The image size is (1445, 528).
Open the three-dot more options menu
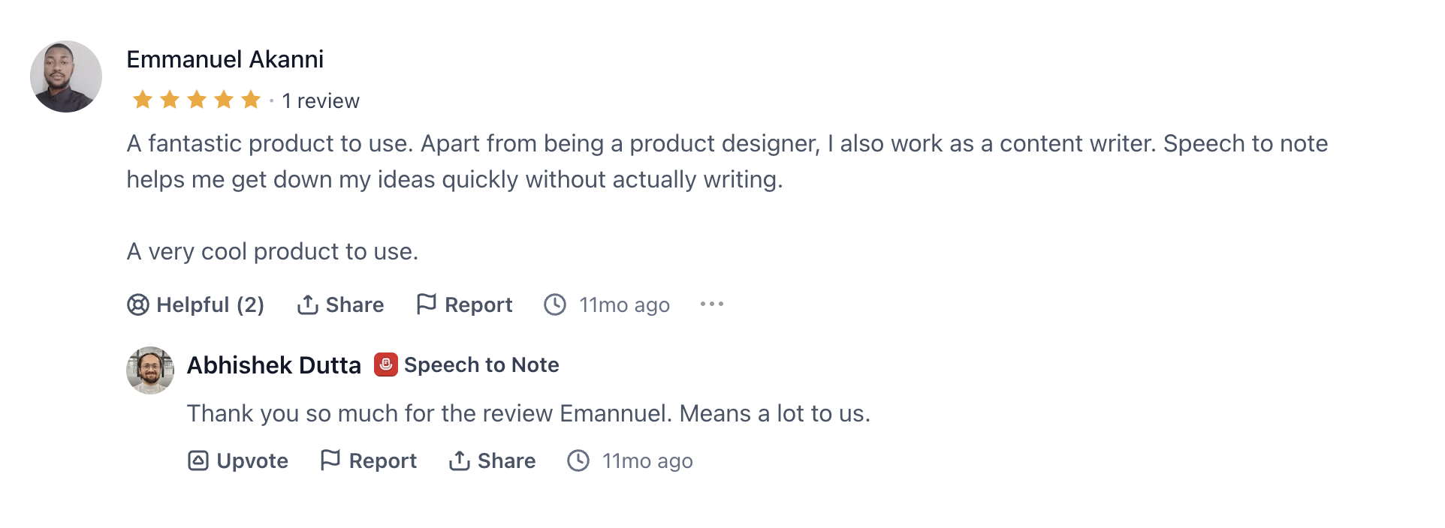coord(712,304)
